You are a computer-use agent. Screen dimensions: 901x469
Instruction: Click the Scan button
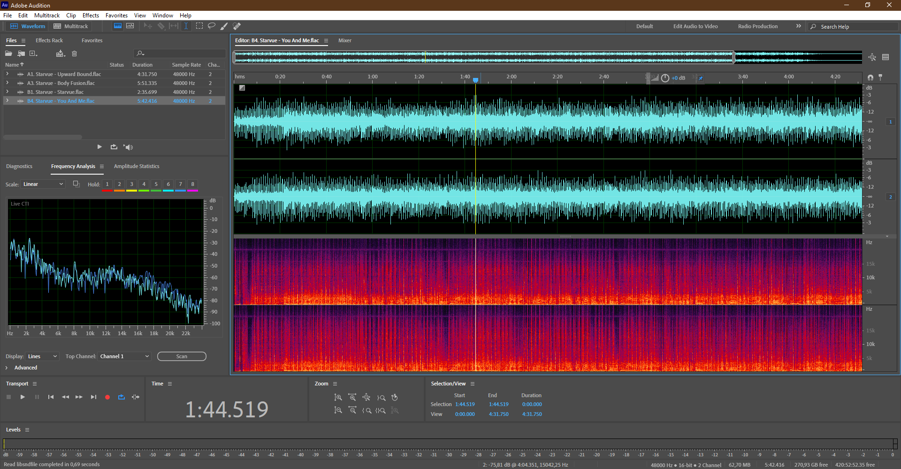coord(182,356)
